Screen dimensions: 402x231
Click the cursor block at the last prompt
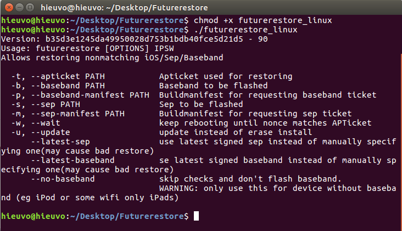tap(196, 216)
